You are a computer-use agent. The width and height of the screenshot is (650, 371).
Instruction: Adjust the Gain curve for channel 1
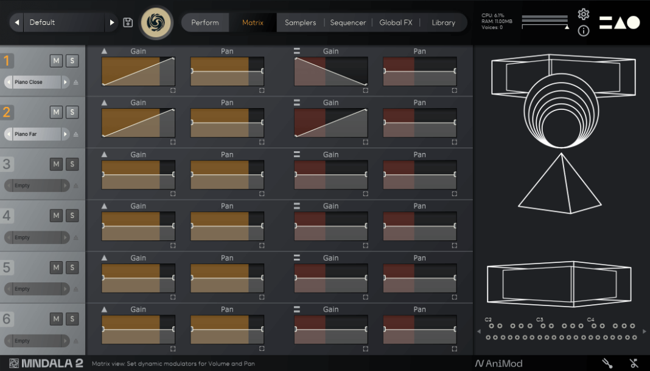(x=138, y=70)
